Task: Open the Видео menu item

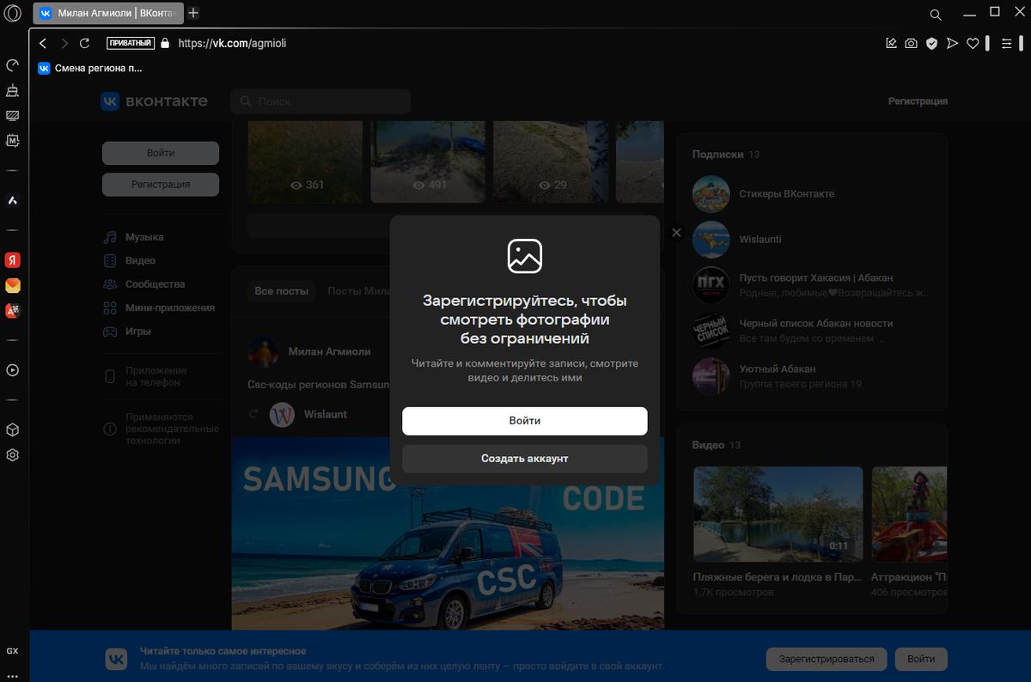Action: (140, 260)
